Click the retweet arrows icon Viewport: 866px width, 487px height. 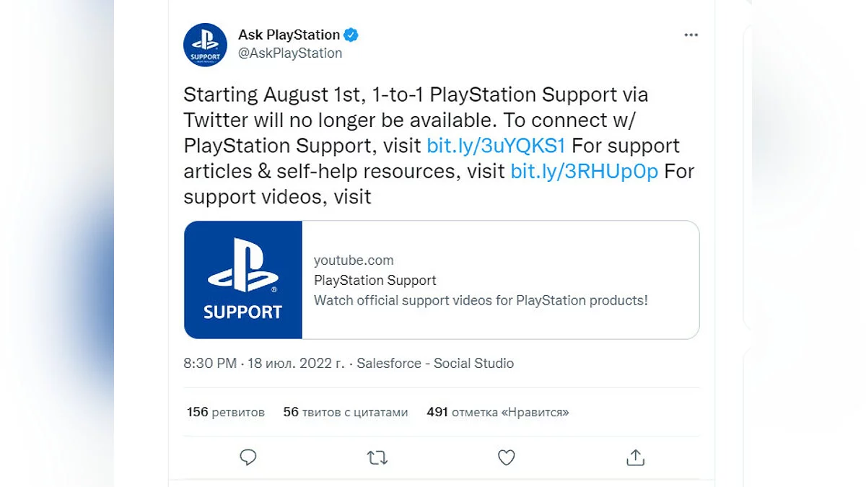377,457
